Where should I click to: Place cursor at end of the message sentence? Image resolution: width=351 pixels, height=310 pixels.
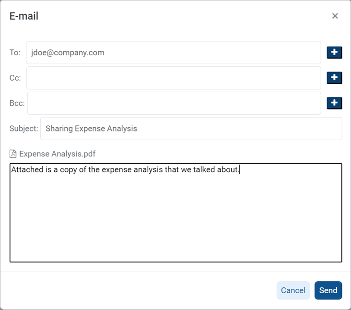pyautogui.click(x=239, y=169)
